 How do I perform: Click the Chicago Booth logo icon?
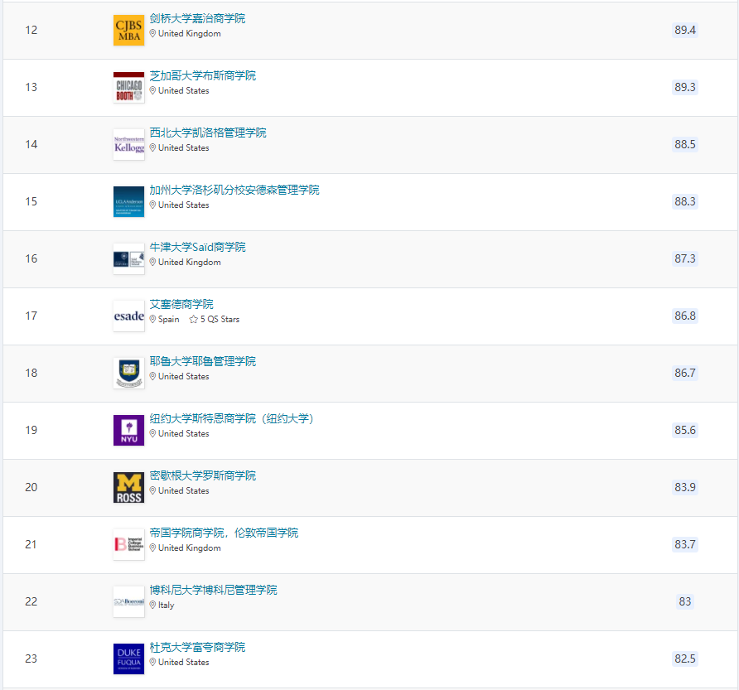pos(128,88)
